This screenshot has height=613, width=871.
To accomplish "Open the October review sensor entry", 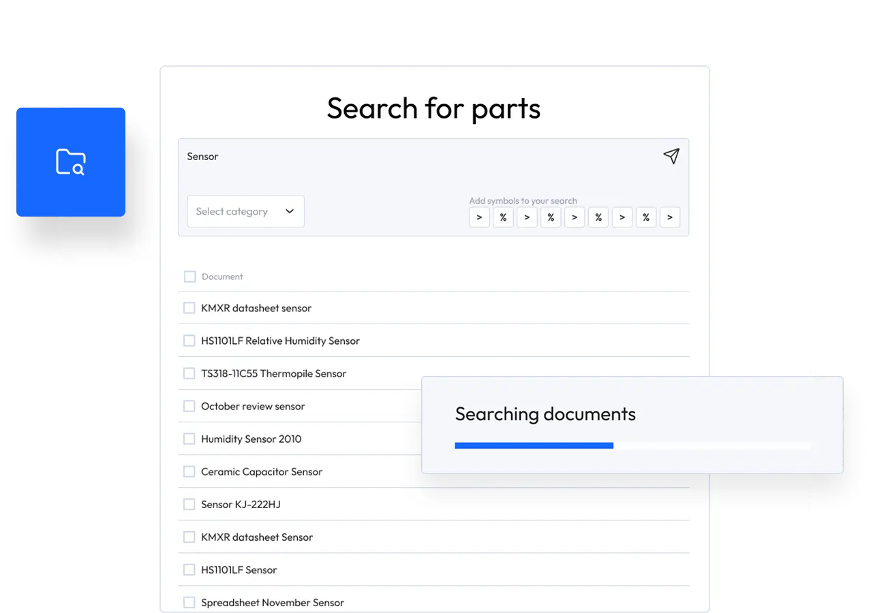I will click(x=253, y=406).
